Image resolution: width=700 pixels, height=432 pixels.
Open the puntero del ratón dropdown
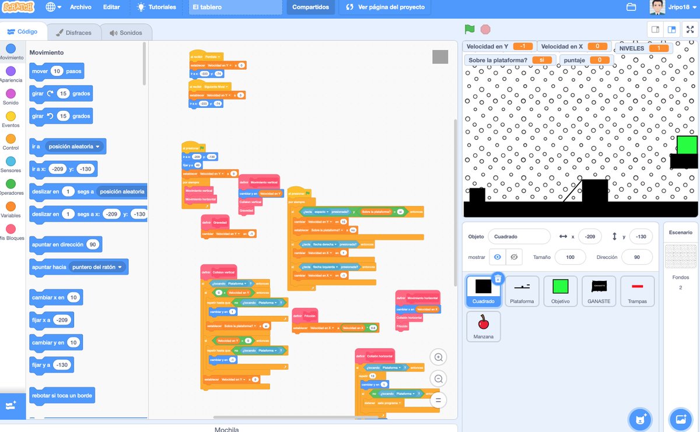pos(97,267)
